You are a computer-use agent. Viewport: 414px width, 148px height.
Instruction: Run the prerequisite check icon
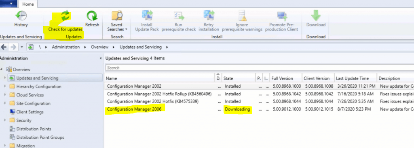[x=179, y=15]
